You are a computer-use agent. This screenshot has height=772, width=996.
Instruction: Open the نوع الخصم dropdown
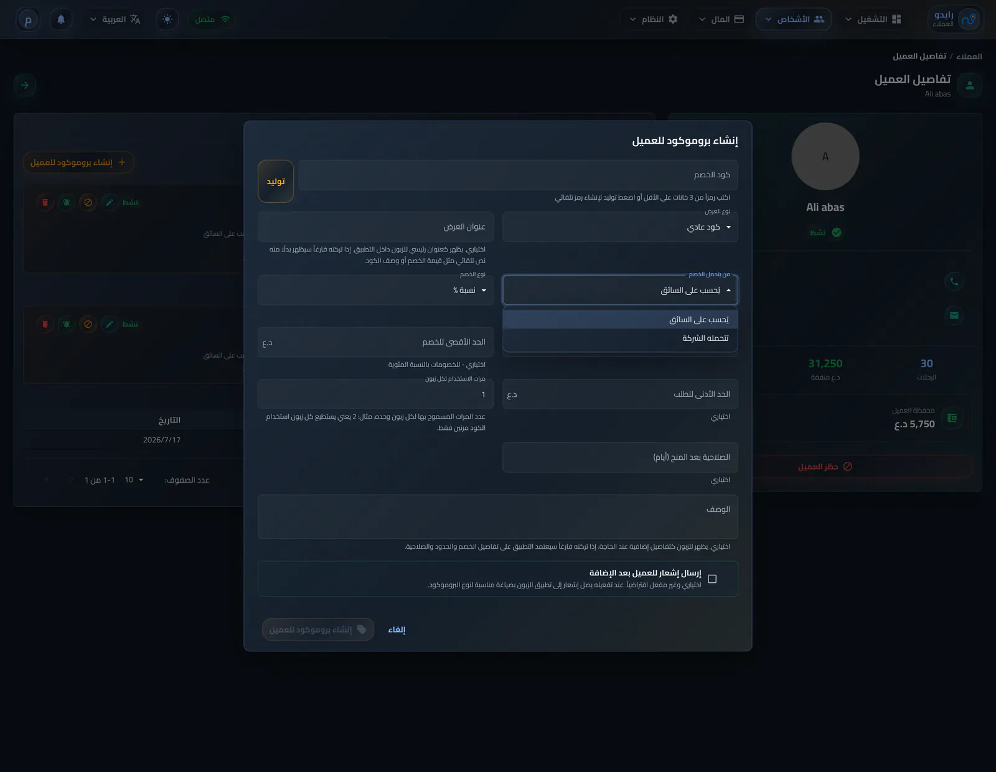click(x=375, y=291)
